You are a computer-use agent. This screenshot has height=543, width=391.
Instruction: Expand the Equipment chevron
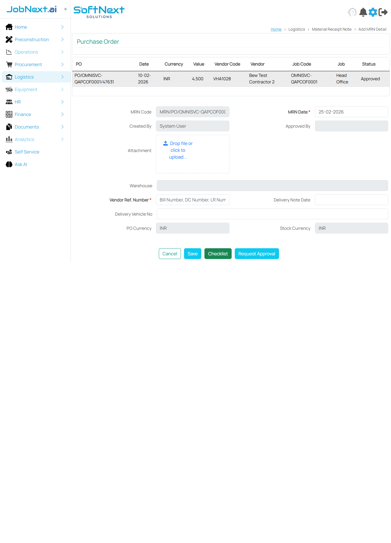click(x=62, y=89)
